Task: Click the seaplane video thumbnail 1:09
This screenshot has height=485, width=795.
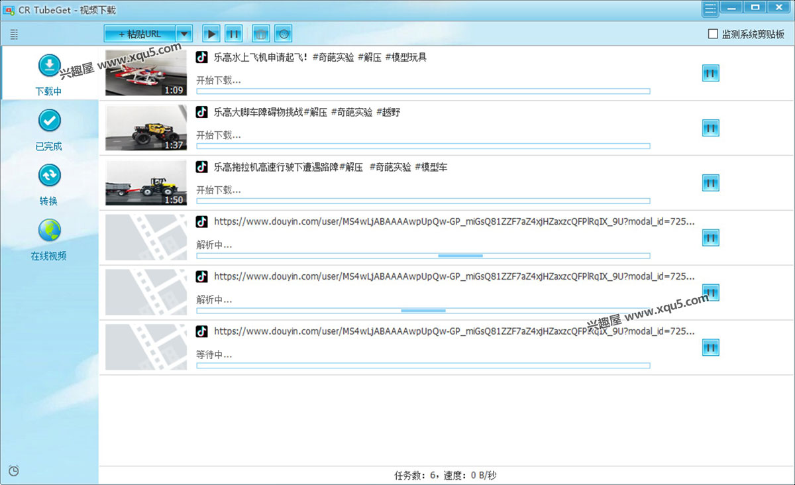Action: pos(146,73)
